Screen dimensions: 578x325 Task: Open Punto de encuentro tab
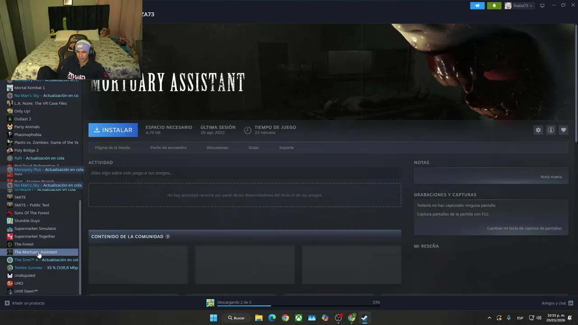pyautogui.click(x=168, y=148)
